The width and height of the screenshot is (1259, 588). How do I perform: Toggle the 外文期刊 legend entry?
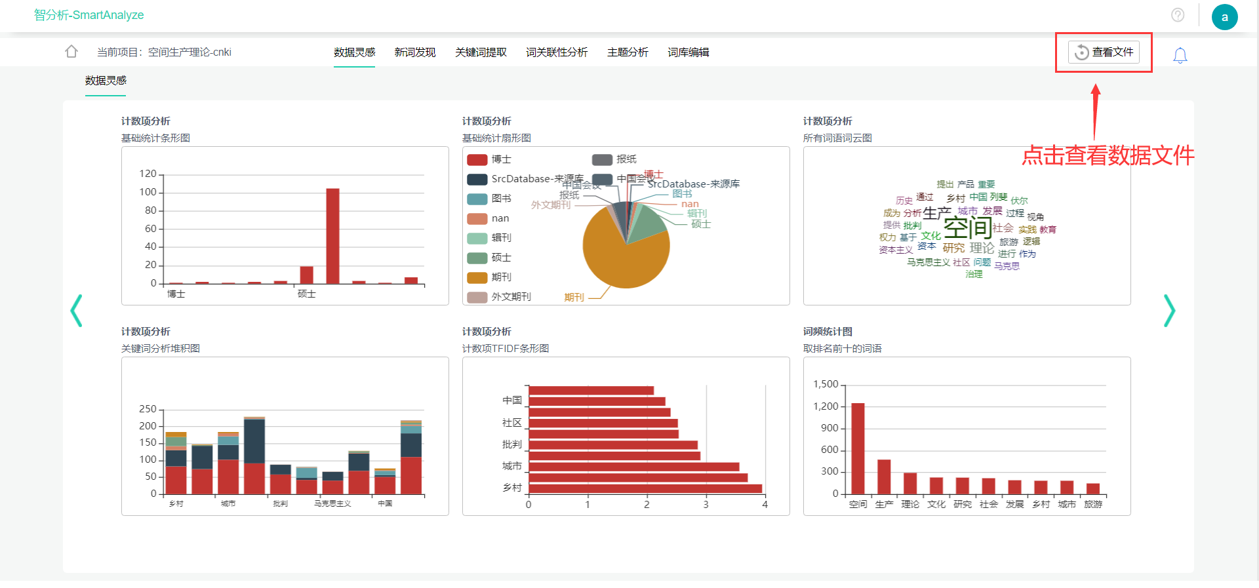pyautogui.click(x=500, y=297)
